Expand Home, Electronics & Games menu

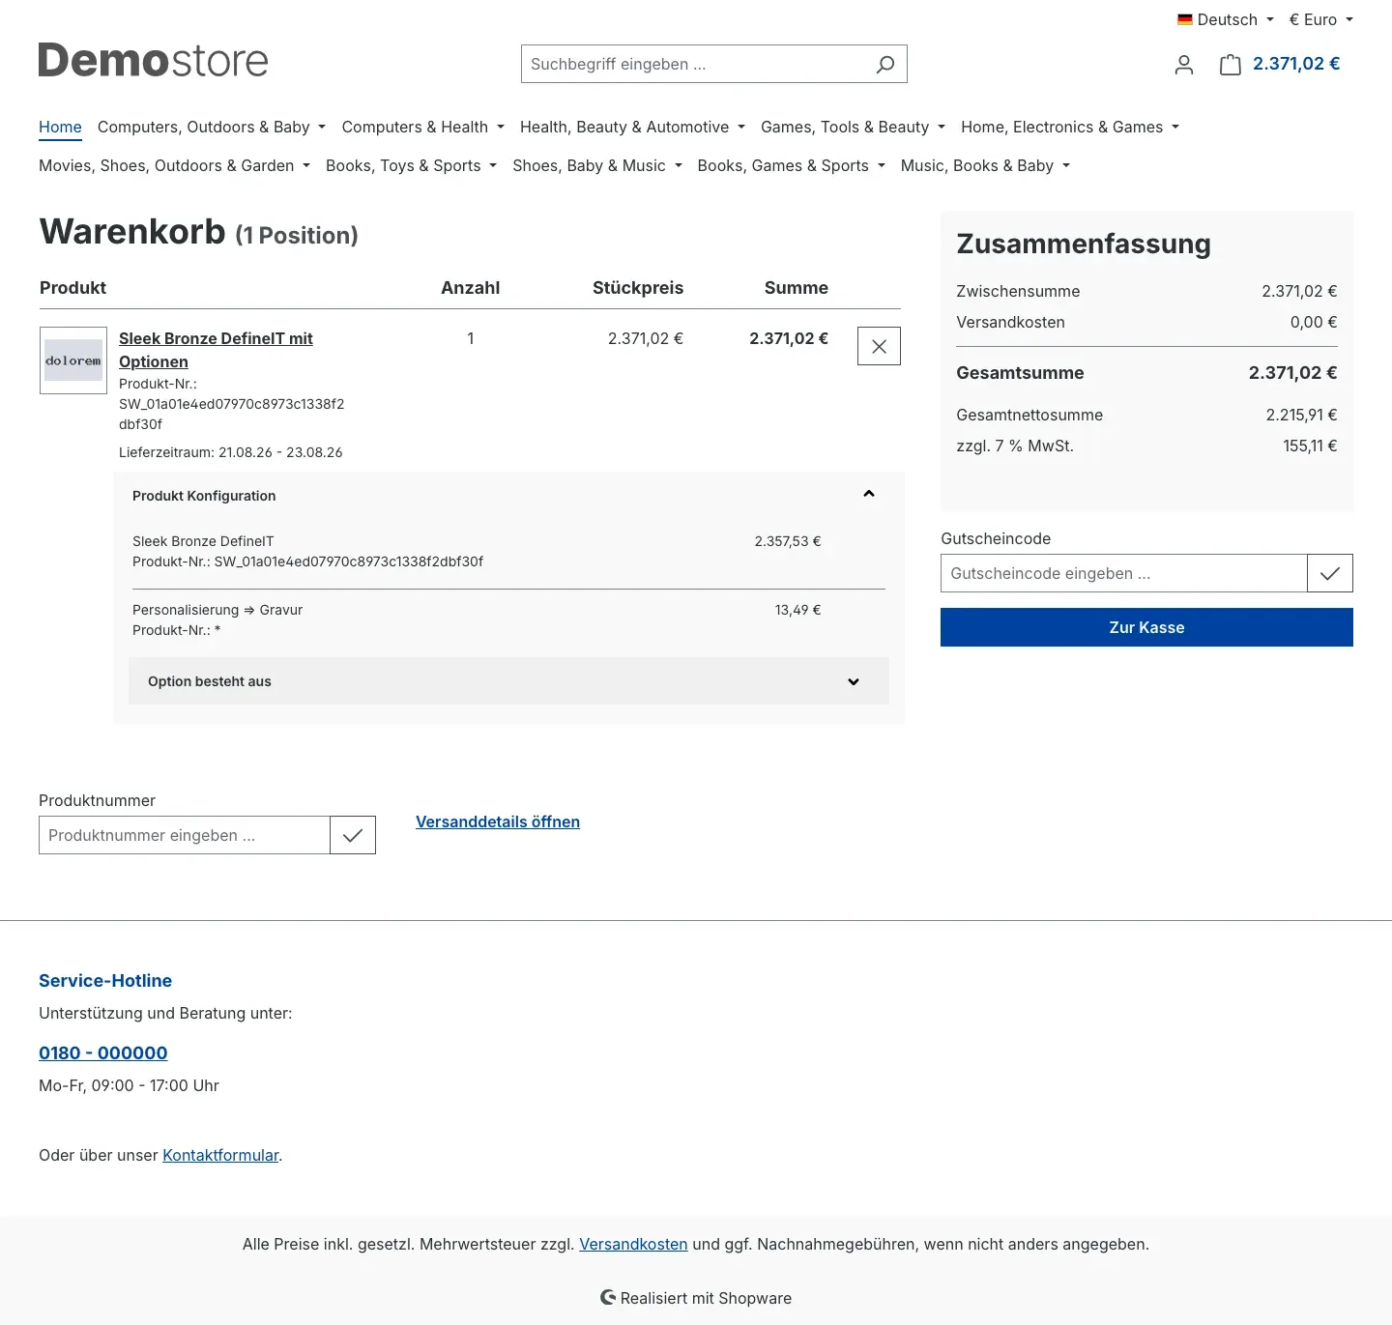click(x=1070, y=127)
